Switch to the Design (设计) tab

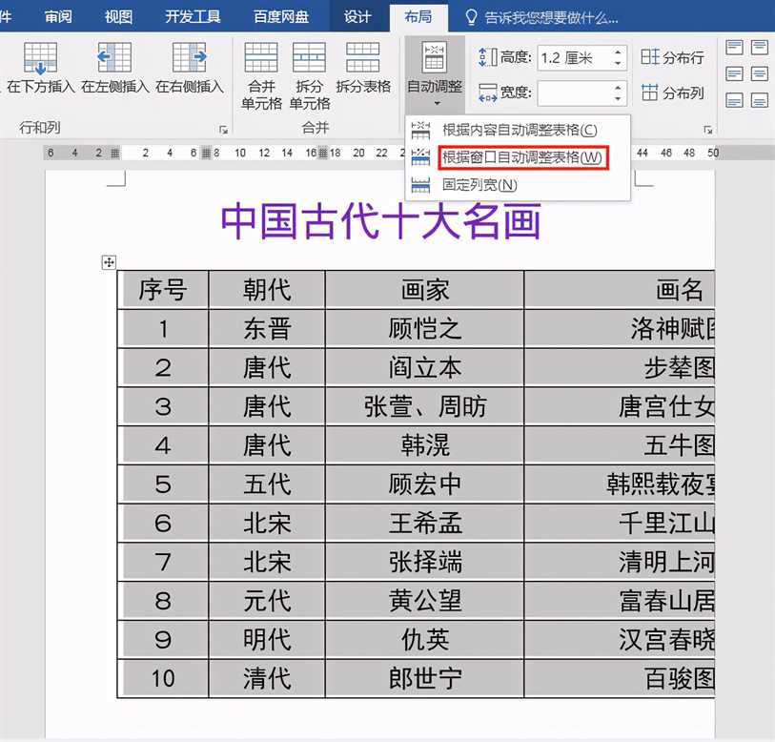click(x=357, y=17)
